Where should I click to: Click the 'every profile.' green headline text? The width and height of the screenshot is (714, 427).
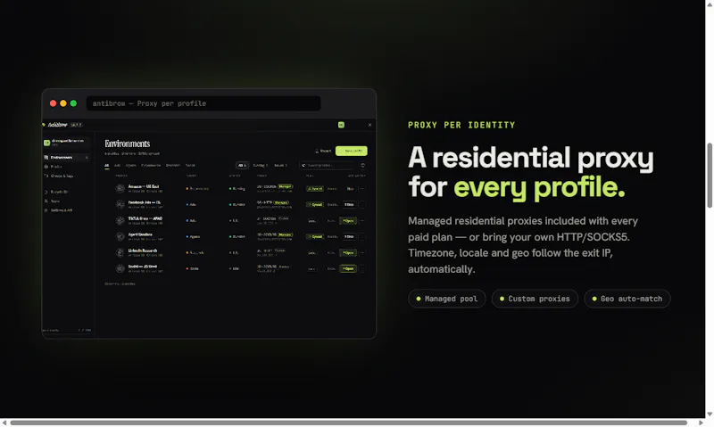[539, 187]
